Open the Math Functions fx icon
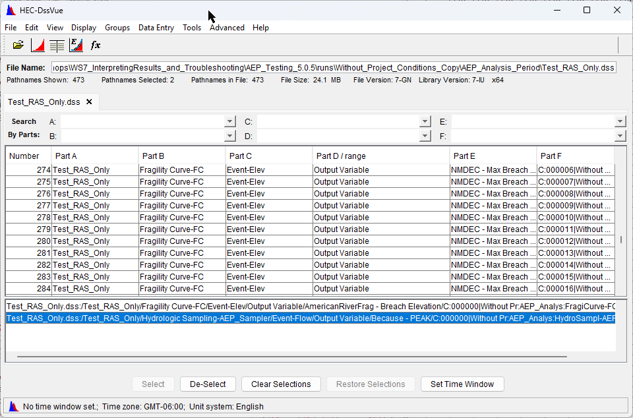The width and height of the screenshot is (633, 418). point(96,45)
